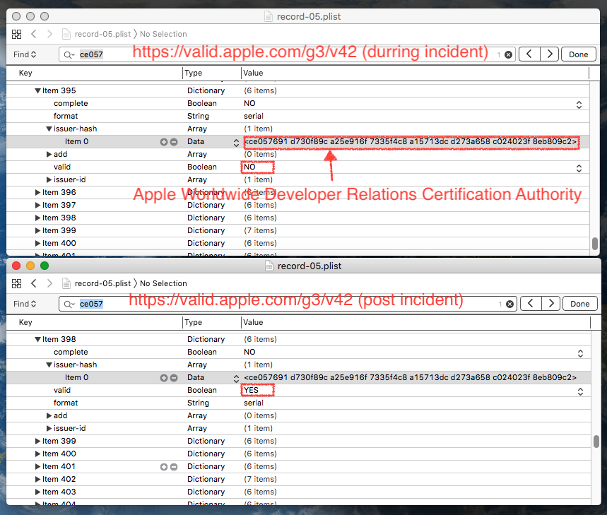Image resolution: width=607 pixels, height=515 pixels.
Task: Find previous match in bottom window
Action: [x=531, y=304]
